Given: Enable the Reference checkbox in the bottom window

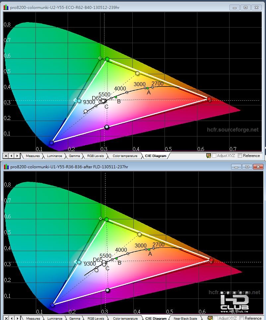Looking at the screenshot, I should tap(242, 318).
